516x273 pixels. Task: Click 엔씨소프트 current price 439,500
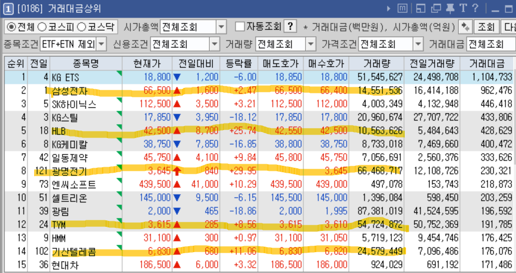point(155,185)
